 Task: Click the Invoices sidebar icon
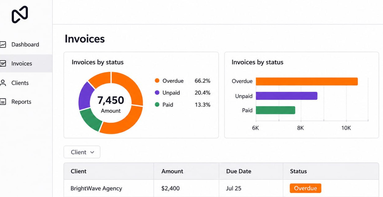tap(3, 64)
